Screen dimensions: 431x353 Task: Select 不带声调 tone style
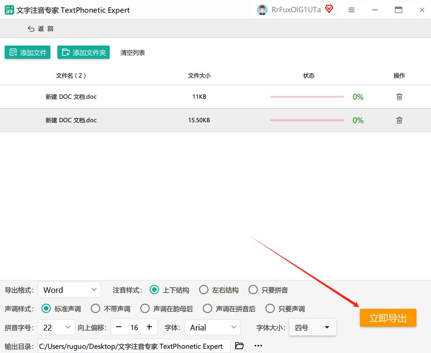(111, 308)
